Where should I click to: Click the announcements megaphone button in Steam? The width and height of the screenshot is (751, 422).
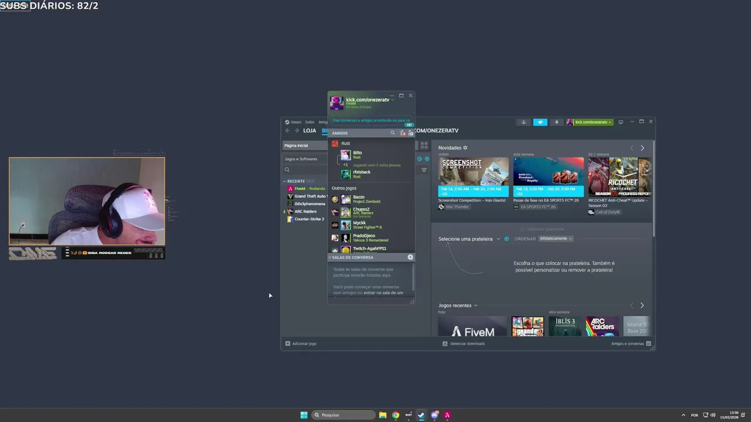540,122
